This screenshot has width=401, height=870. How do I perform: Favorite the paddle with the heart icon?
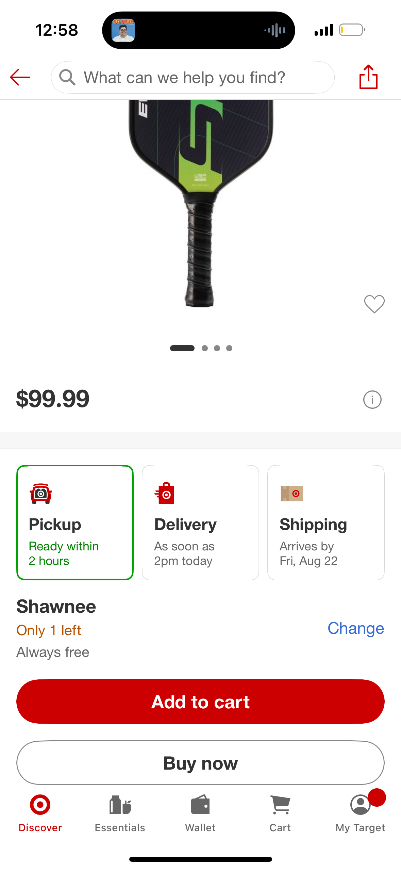tap(374, 304)
